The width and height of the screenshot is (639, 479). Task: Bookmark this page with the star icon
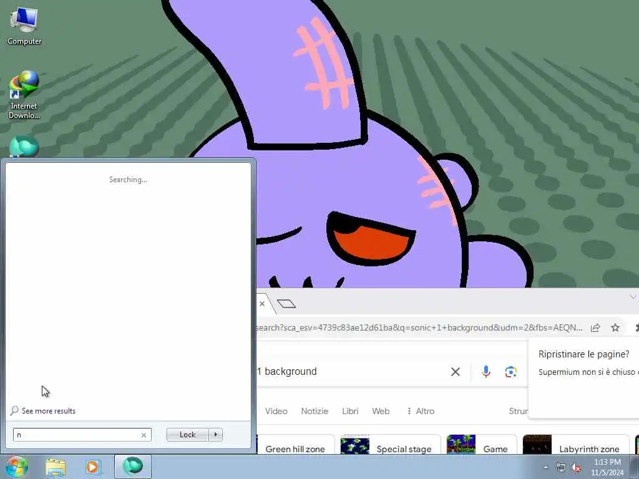(x=615, y=328)
